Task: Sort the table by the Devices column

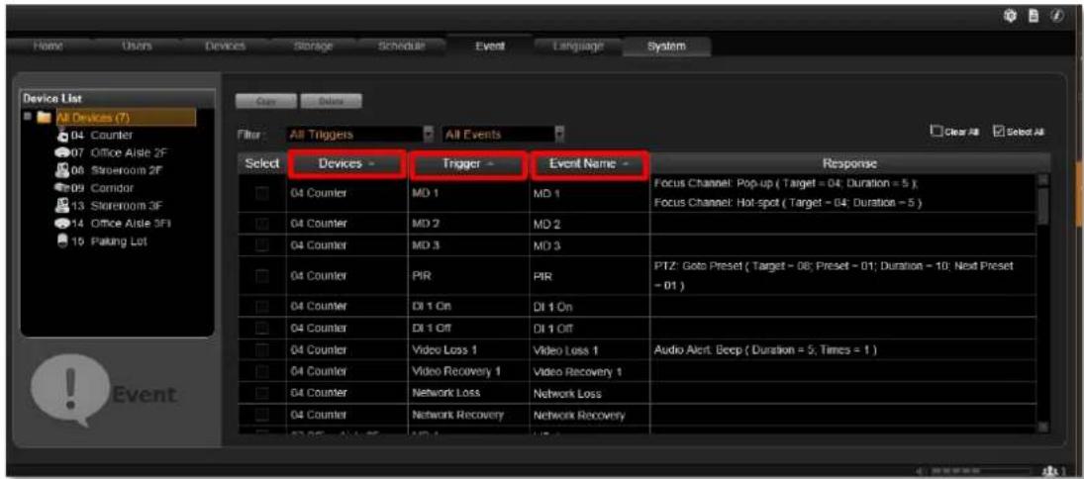Action: point(347,164)
